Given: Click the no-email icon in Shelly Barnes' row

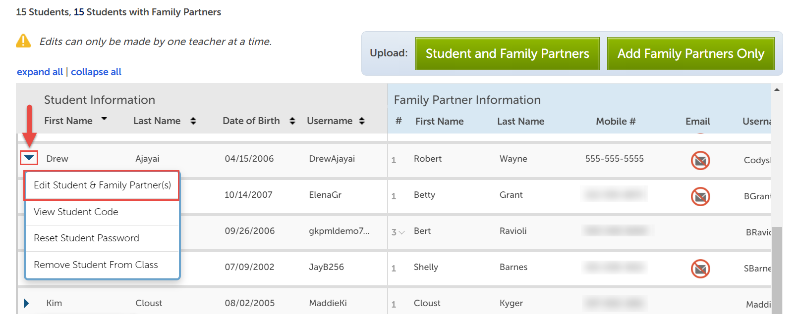Looking at the screenshot, I should point(700,269).
